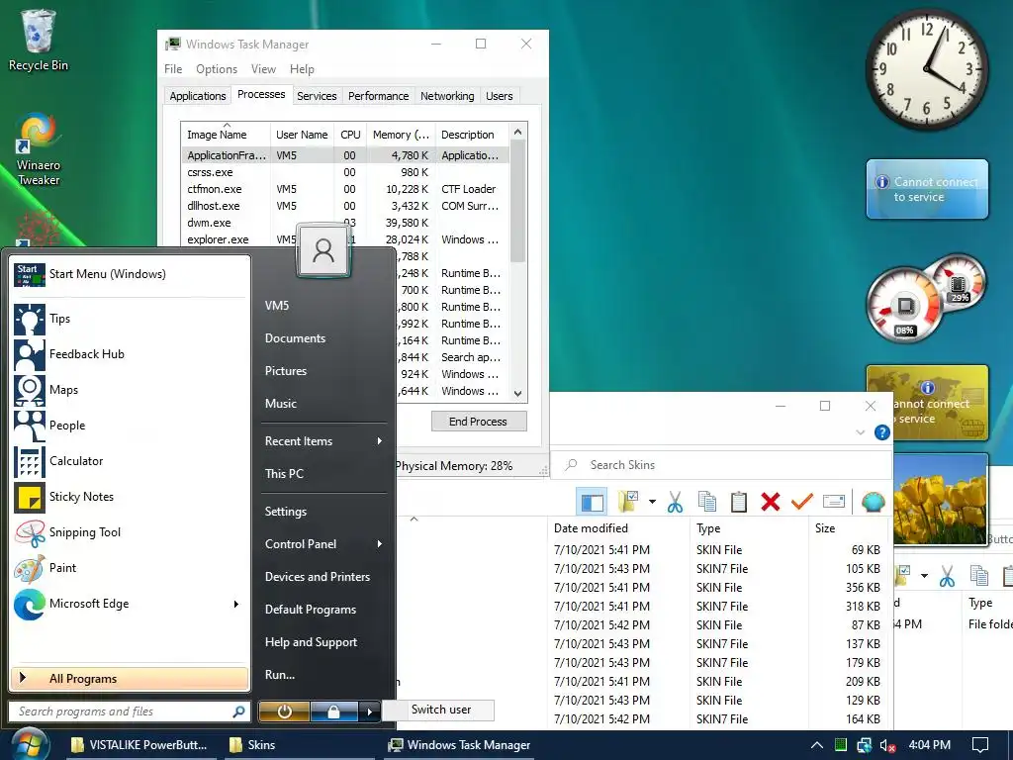
Task: Click the network tray icon
Action: pos(864,745)
